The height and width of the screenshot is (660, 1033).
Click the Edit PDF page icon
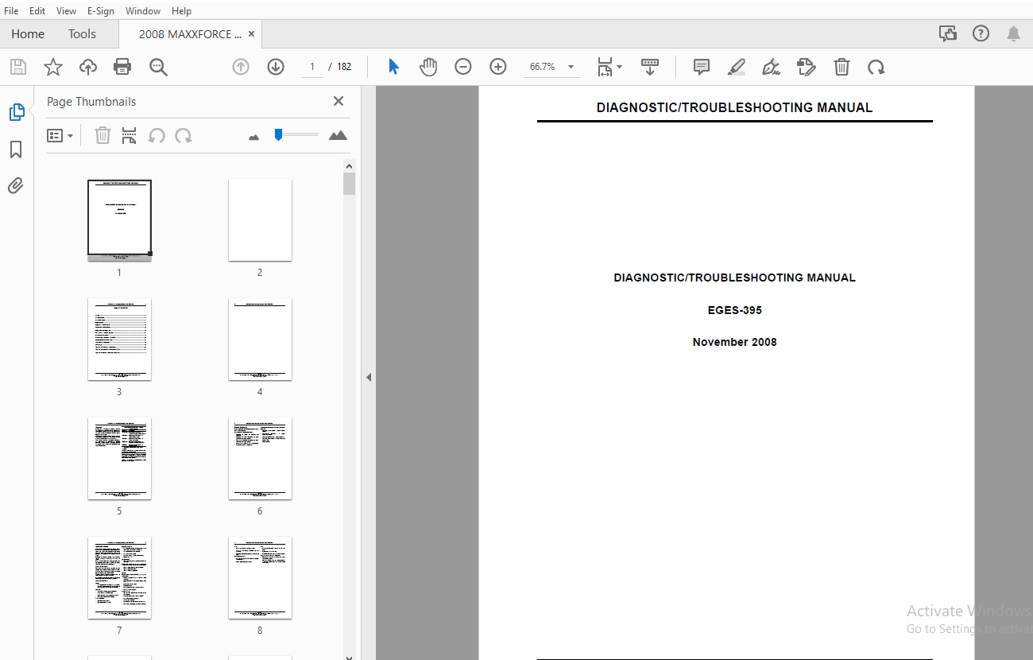pyautogui.click(x=807, y=67)
